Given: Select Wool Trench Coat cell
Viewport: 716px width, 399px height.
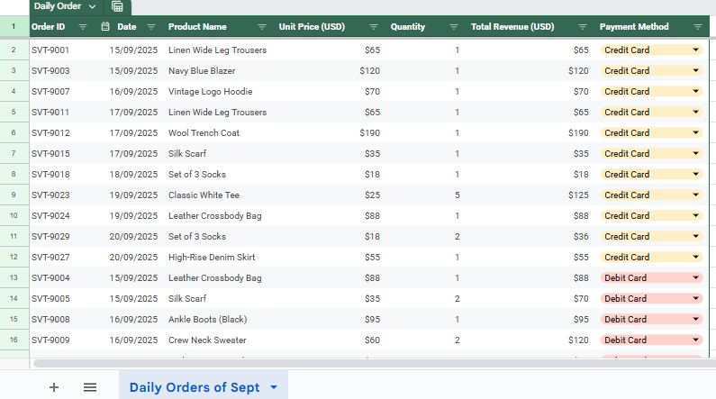Looking at the screenshot, I should pyautogui.click(x=204, y=132).
